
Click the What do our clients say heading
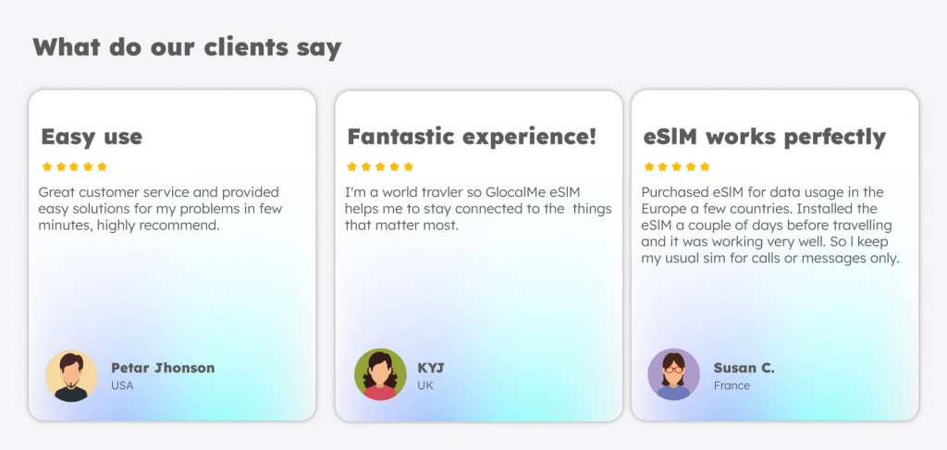pos(187,47)
